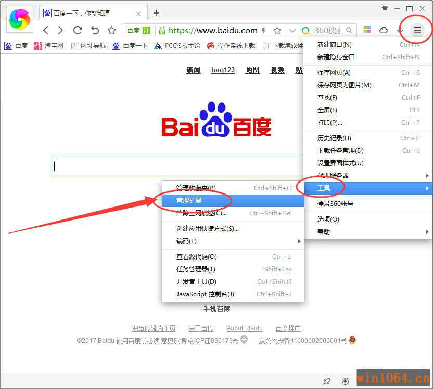Viewport: 433px width, 389px height.
Task: Select the 百度一下，你就知道 tab
Action: tap(92, 13)
